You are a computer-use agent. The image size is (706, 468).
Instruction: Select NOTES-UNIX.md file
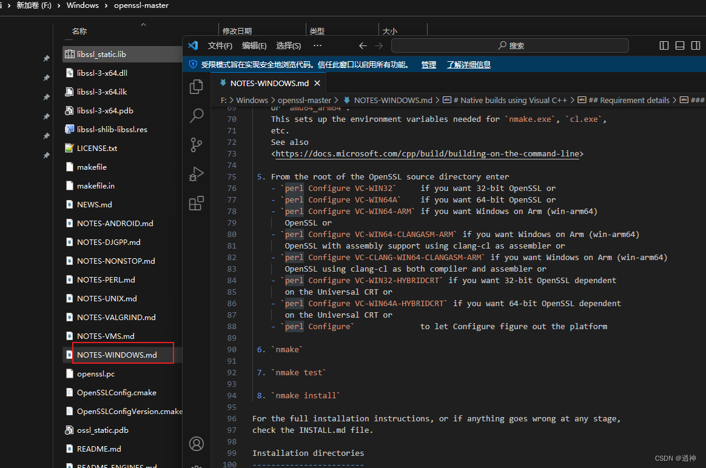click(x=107, y=299)
